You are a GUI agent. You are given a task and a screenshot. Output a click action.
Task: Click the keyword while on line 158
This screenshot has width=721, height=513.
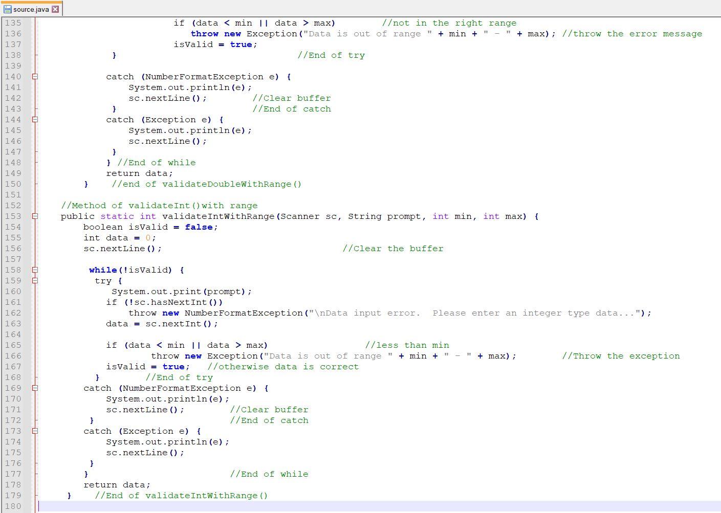click(102, 270)
